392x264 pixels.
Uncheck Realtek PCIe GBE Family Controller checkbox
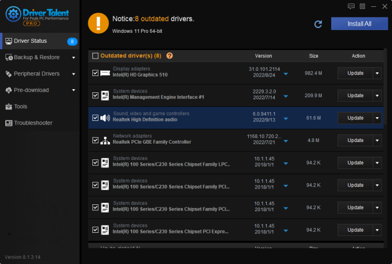tap(95, 140)
